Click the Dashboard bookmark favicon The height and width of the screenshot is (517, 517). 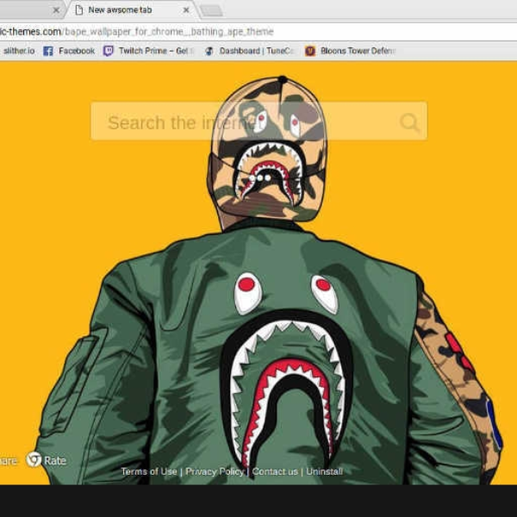click(209, 51)
